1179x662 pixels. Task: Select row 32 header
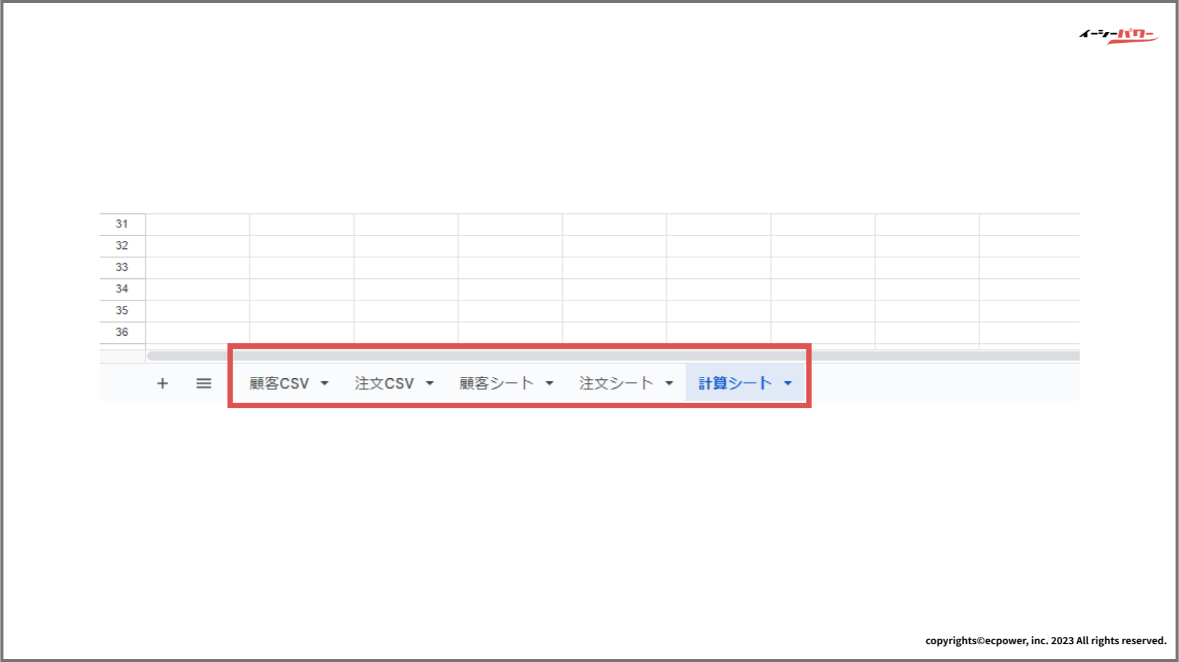[122, 246]
